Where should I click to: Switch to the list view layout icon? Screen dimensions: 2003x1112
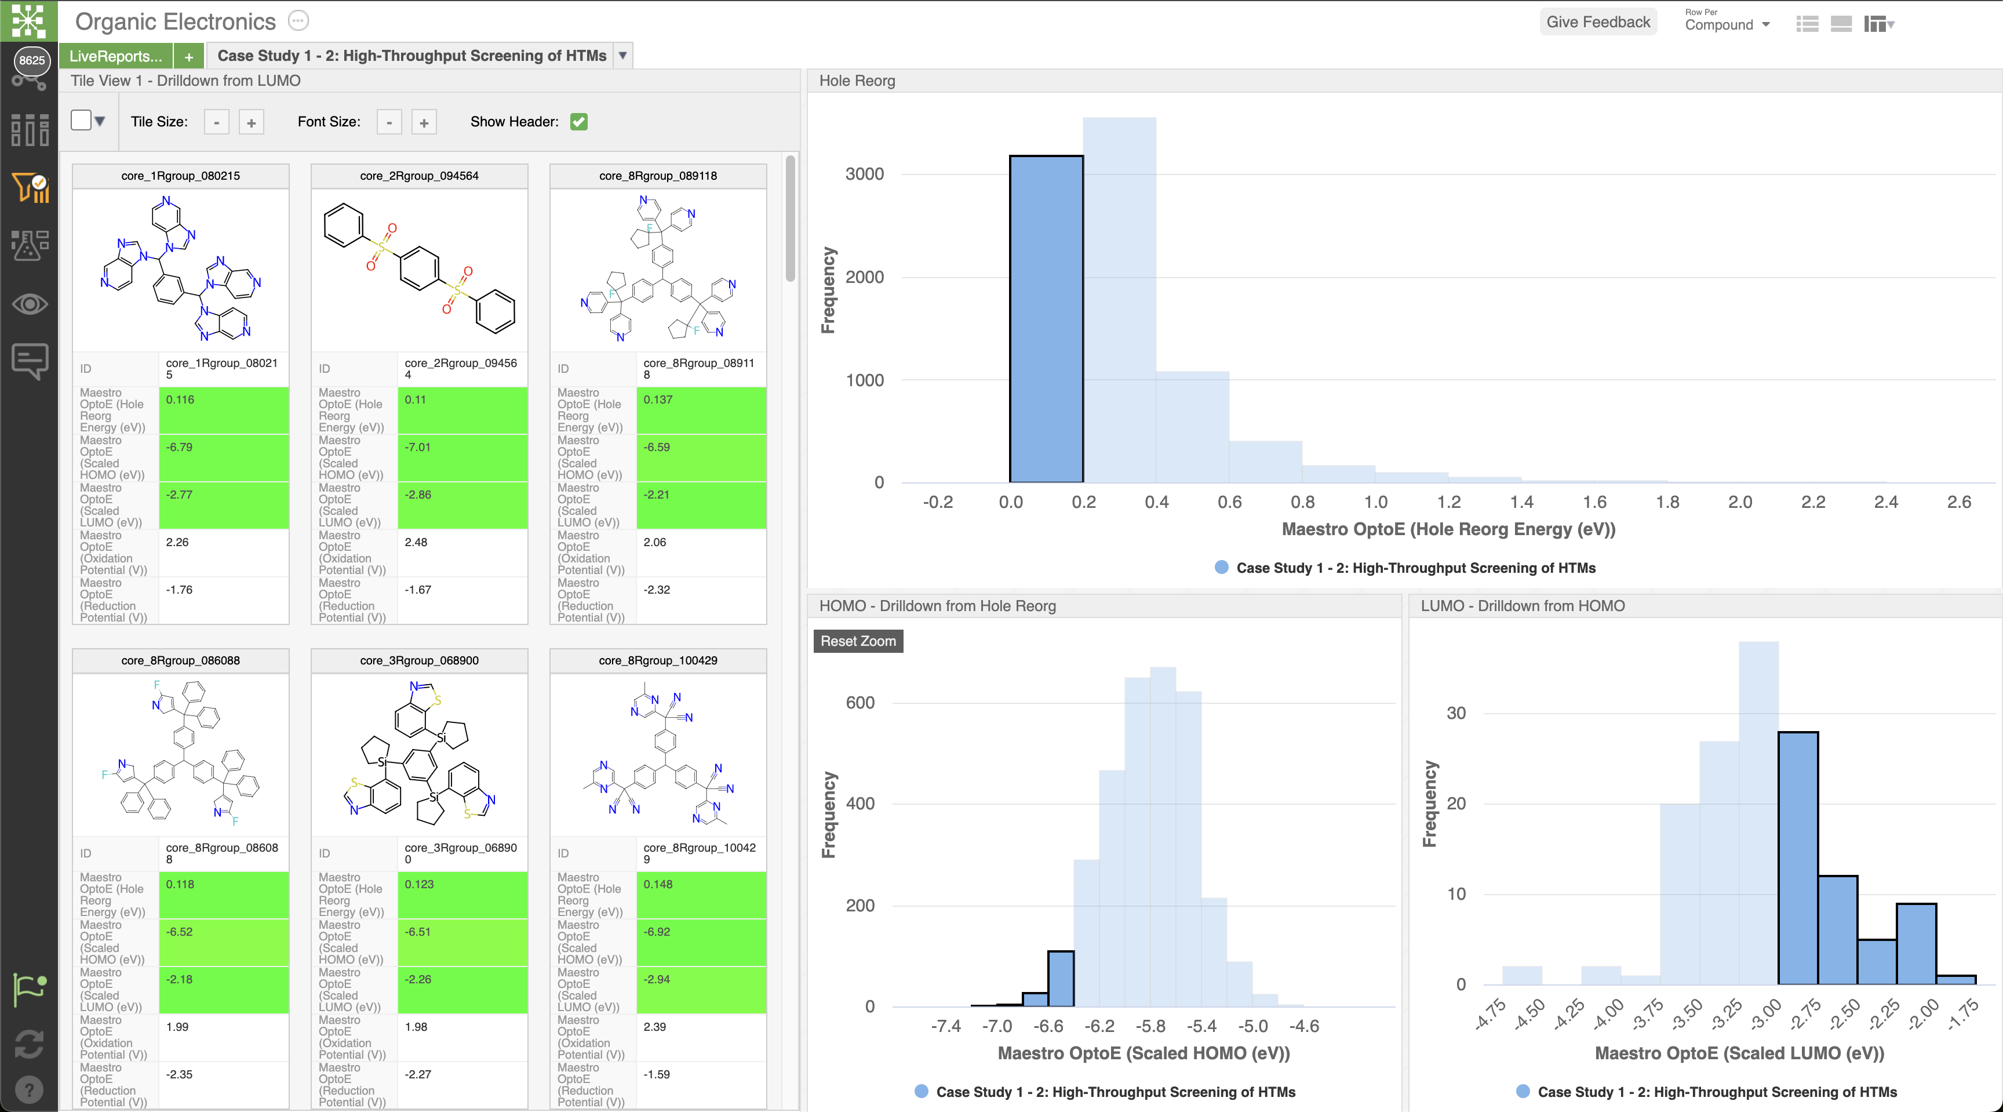[x=1807, y=24]
